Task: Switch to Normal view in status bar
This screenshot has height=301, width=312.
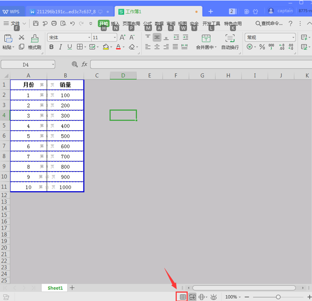Action: coord(182,297)
